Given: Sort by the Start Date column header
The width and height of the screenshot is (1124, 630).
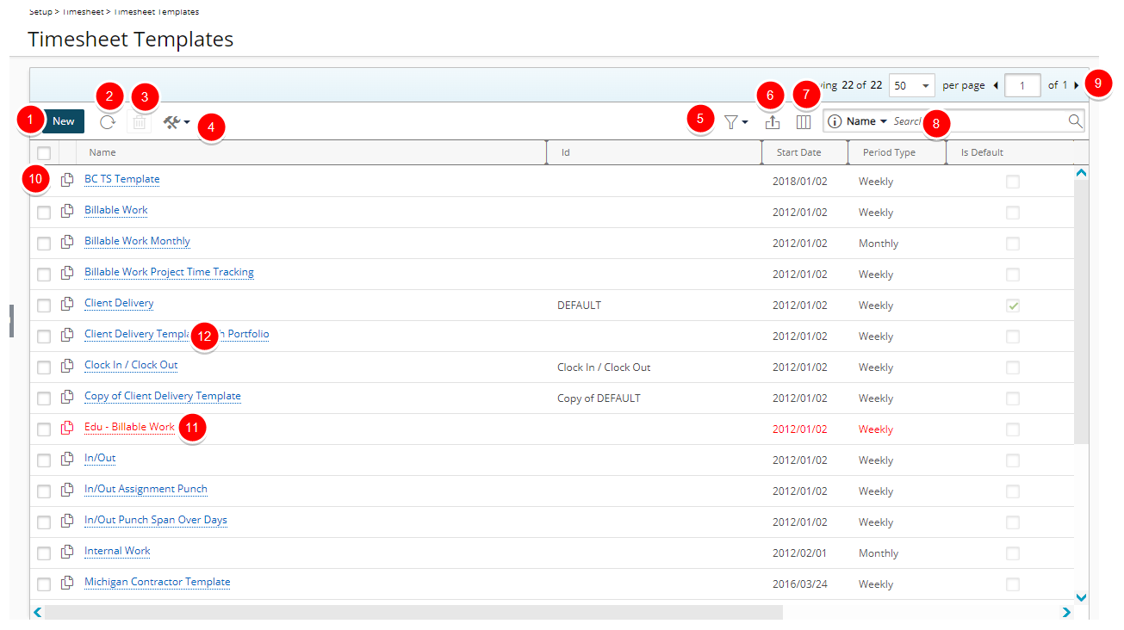Looking at the screenshot, I should [x=805, y=152].
